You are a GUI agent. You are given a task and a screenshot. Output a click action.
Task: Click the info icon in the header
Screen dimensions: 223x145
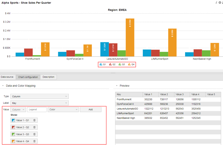pyautogui.click(x=216, y=3)
